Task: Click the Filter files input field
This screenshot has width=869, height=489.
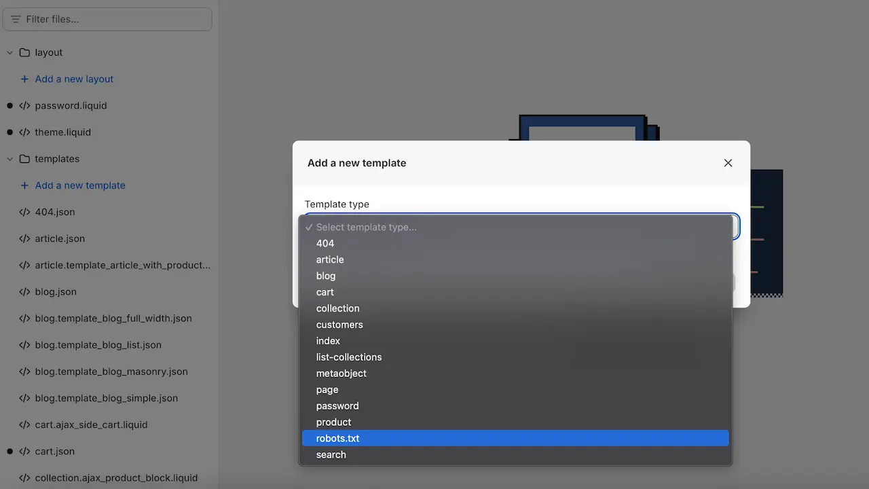Action: [x=115, y=19]
